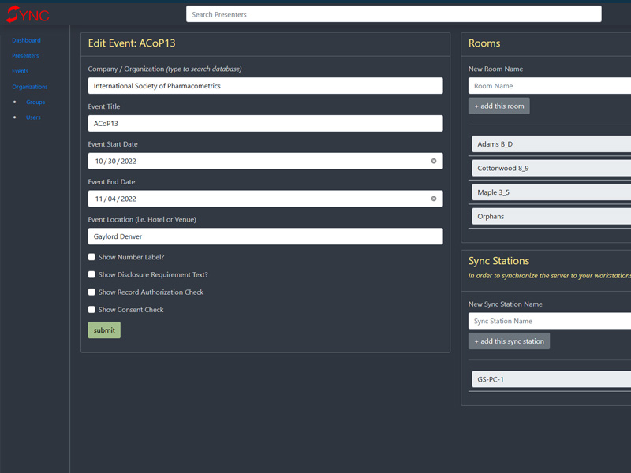Click the New Room Name input
Viewport: 631px width, 473px height.
550,86
